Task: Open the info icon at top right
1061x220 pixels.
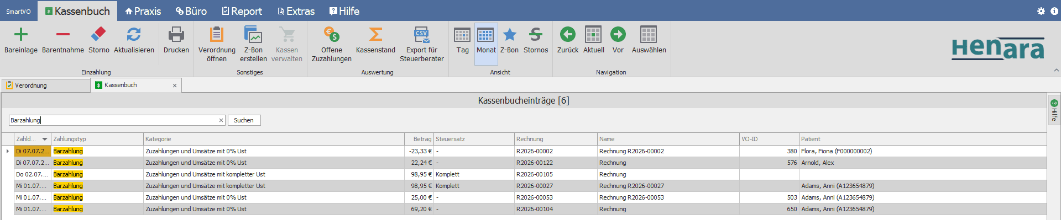Action: tap(1054, 11)
